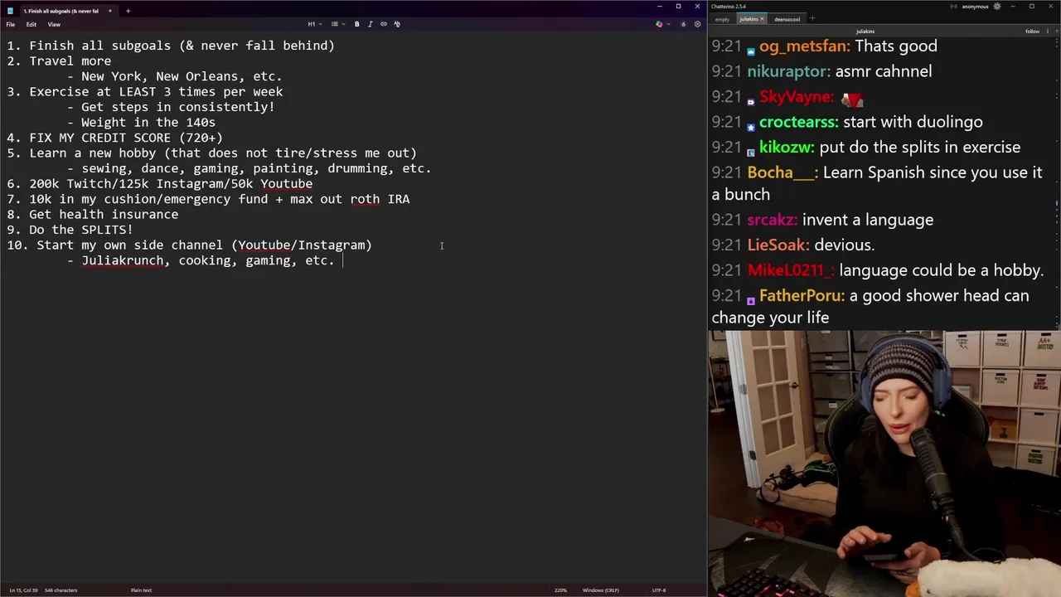The image size is (1061, 597).
Task: Click username 'SkyVayne' in chat
Action: [x=796, y=97]
